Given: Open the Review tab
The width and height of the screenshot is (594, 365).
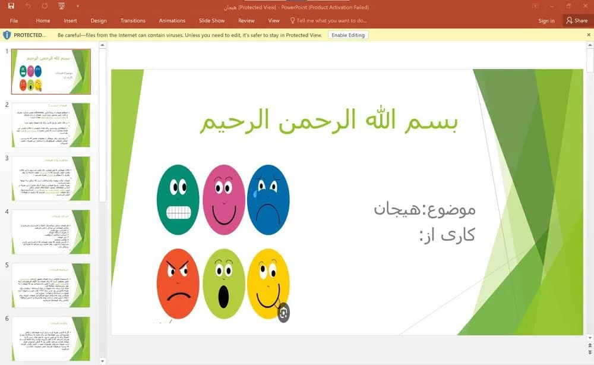Looking at the screenshot, I should click(247, 20).
